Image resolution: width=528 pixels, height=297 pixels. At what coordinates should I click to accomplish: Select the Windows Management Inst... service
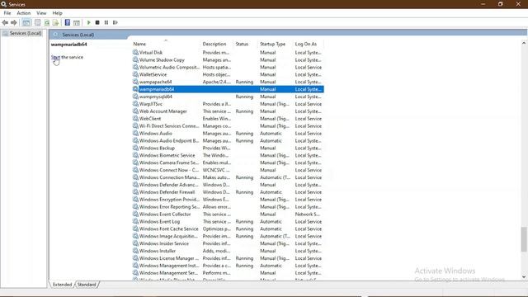pyautogui.click(x=169, y=266)
